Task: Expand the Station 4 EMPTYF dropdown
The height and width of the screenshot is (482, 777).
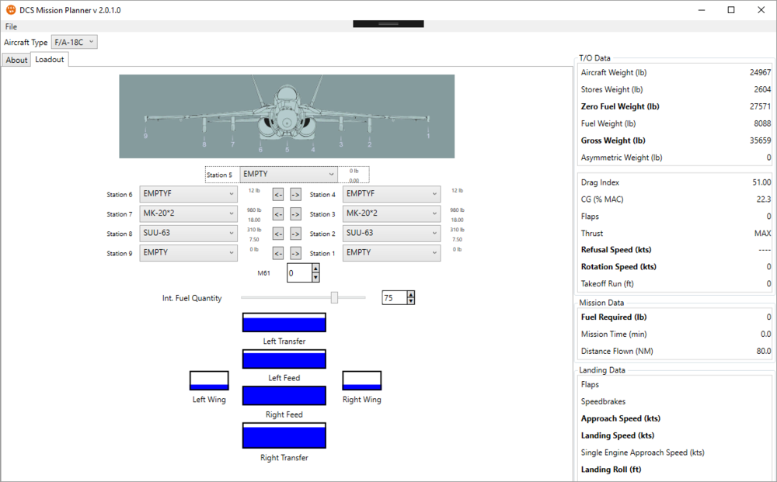Action: (392, 194)
